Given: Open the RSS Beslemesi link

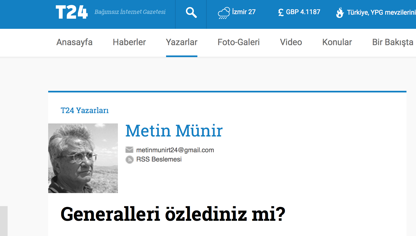Looking at the screenshot, I should coord(159,159).
